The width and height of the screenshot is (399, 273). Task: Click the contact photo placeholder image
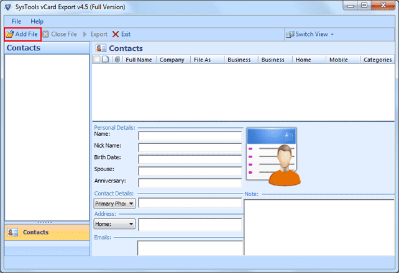point(273,157)
